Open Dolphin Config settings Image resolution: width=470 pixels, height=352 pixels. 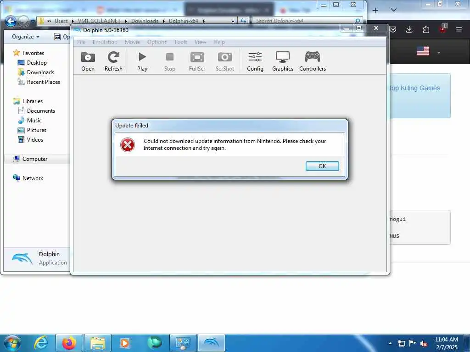pos(255,61)
